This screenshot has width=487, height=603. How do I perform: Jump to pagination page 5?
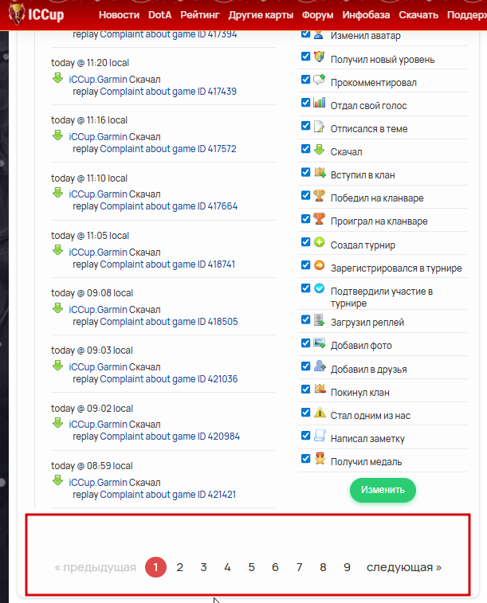[251, 567]
